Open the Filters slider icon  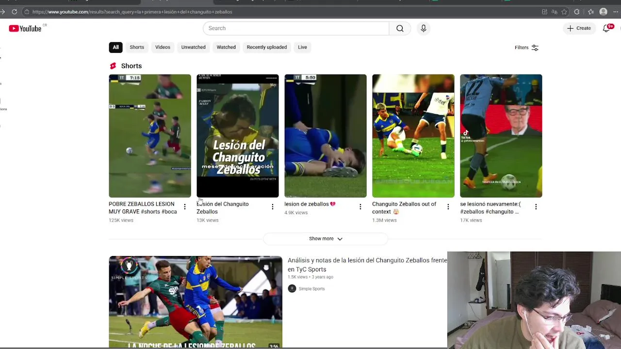tap(535, 48)
